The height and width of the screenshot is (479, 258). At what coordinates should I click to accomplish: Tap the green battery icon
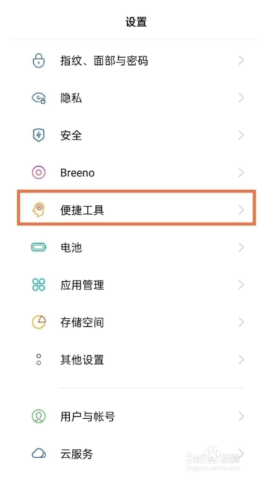[x=39, y=247]
